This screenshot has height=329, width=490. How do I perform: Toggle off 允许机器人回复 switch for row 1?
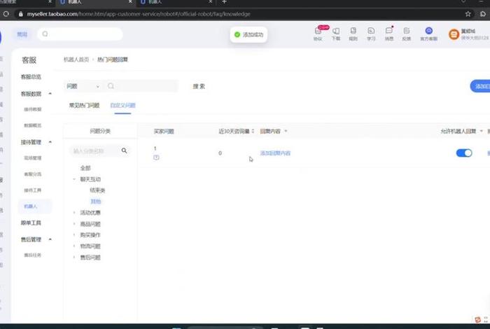coord(464,153)
